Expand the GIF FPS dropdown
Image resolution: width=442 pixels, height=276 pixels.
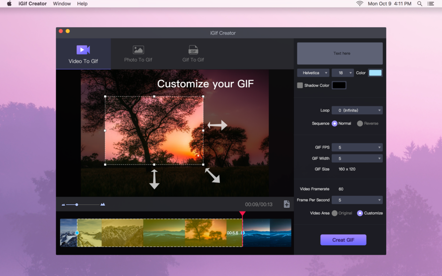click(x=357, y=147)
